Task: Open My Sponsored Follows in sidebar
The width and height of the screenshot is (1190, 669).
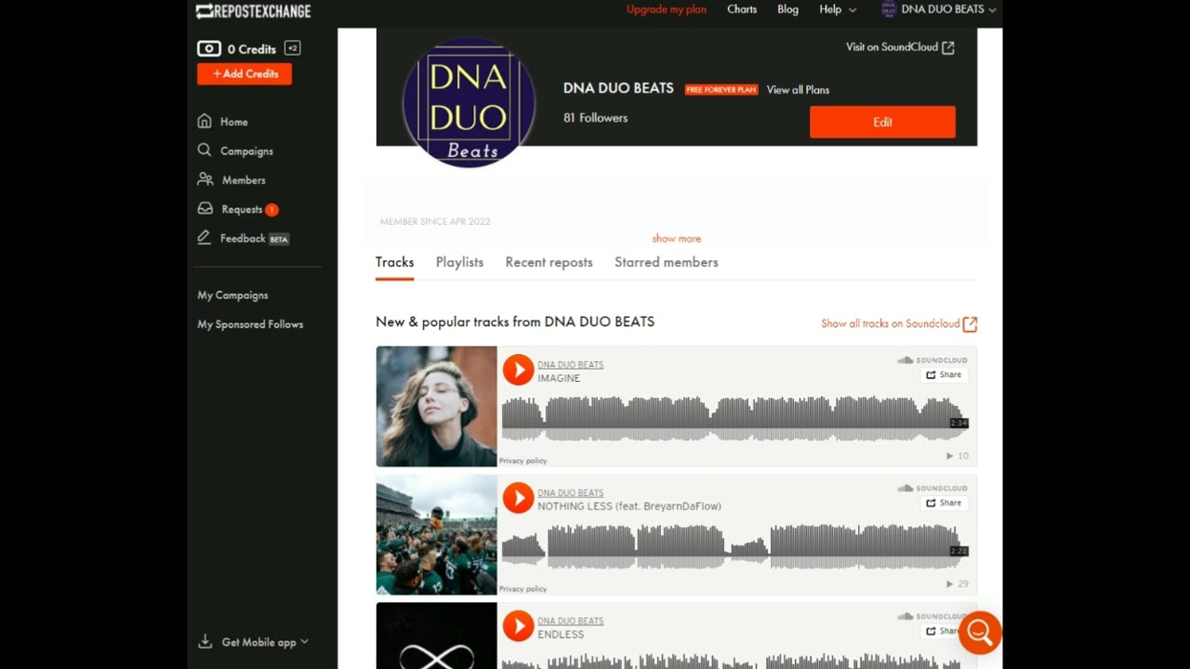Action: 250,324
